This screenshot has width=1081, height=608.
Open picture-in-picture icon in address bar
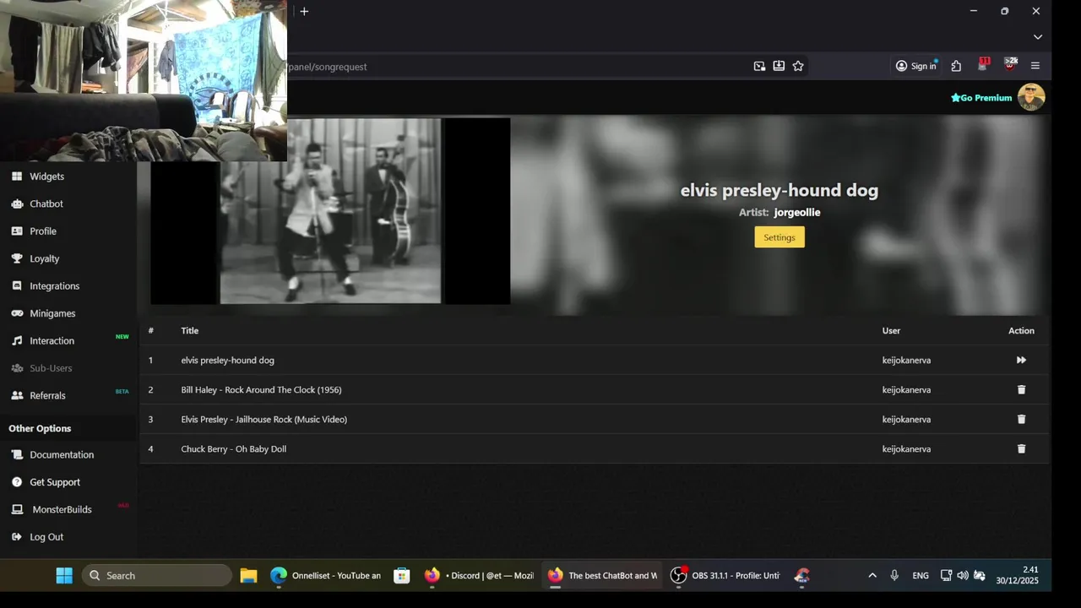point(759,66)
